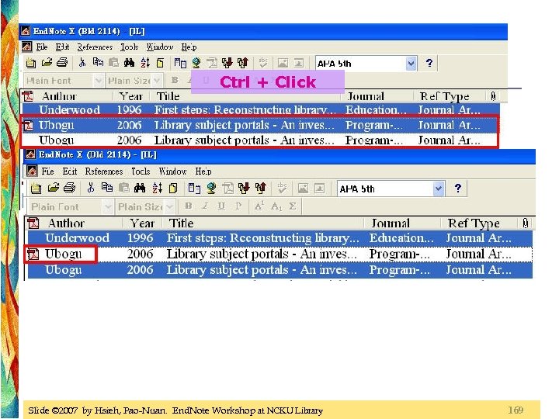Select bottom highlighted Ubogu row in lower window
Viewport: 559px width, 419px height.
[280, 270]
